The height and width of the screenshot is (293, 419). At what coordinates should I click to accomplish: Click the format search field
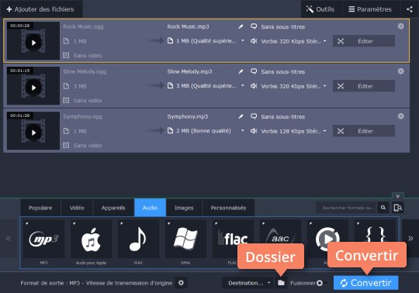(346, 208)
